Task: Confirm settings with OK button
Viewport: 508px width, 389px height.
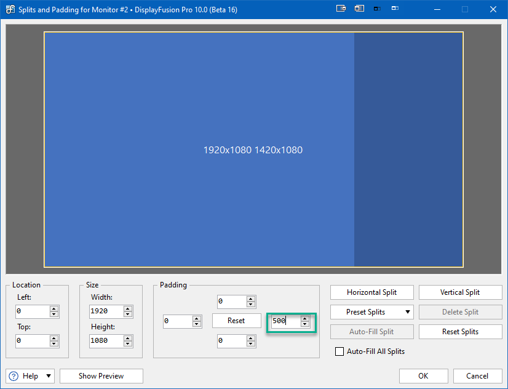Action: click(x=424, y=376)
